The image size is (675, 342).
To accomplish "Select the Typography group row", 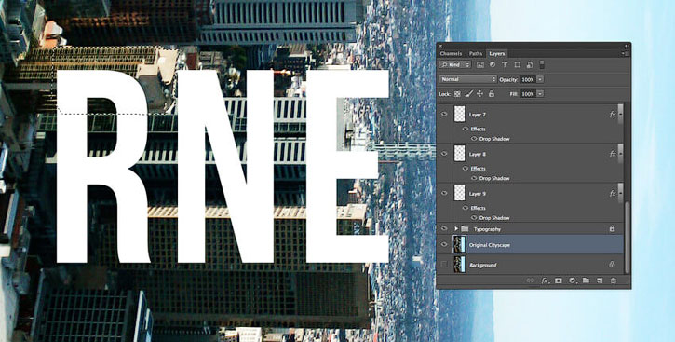I will pos(531,228).
